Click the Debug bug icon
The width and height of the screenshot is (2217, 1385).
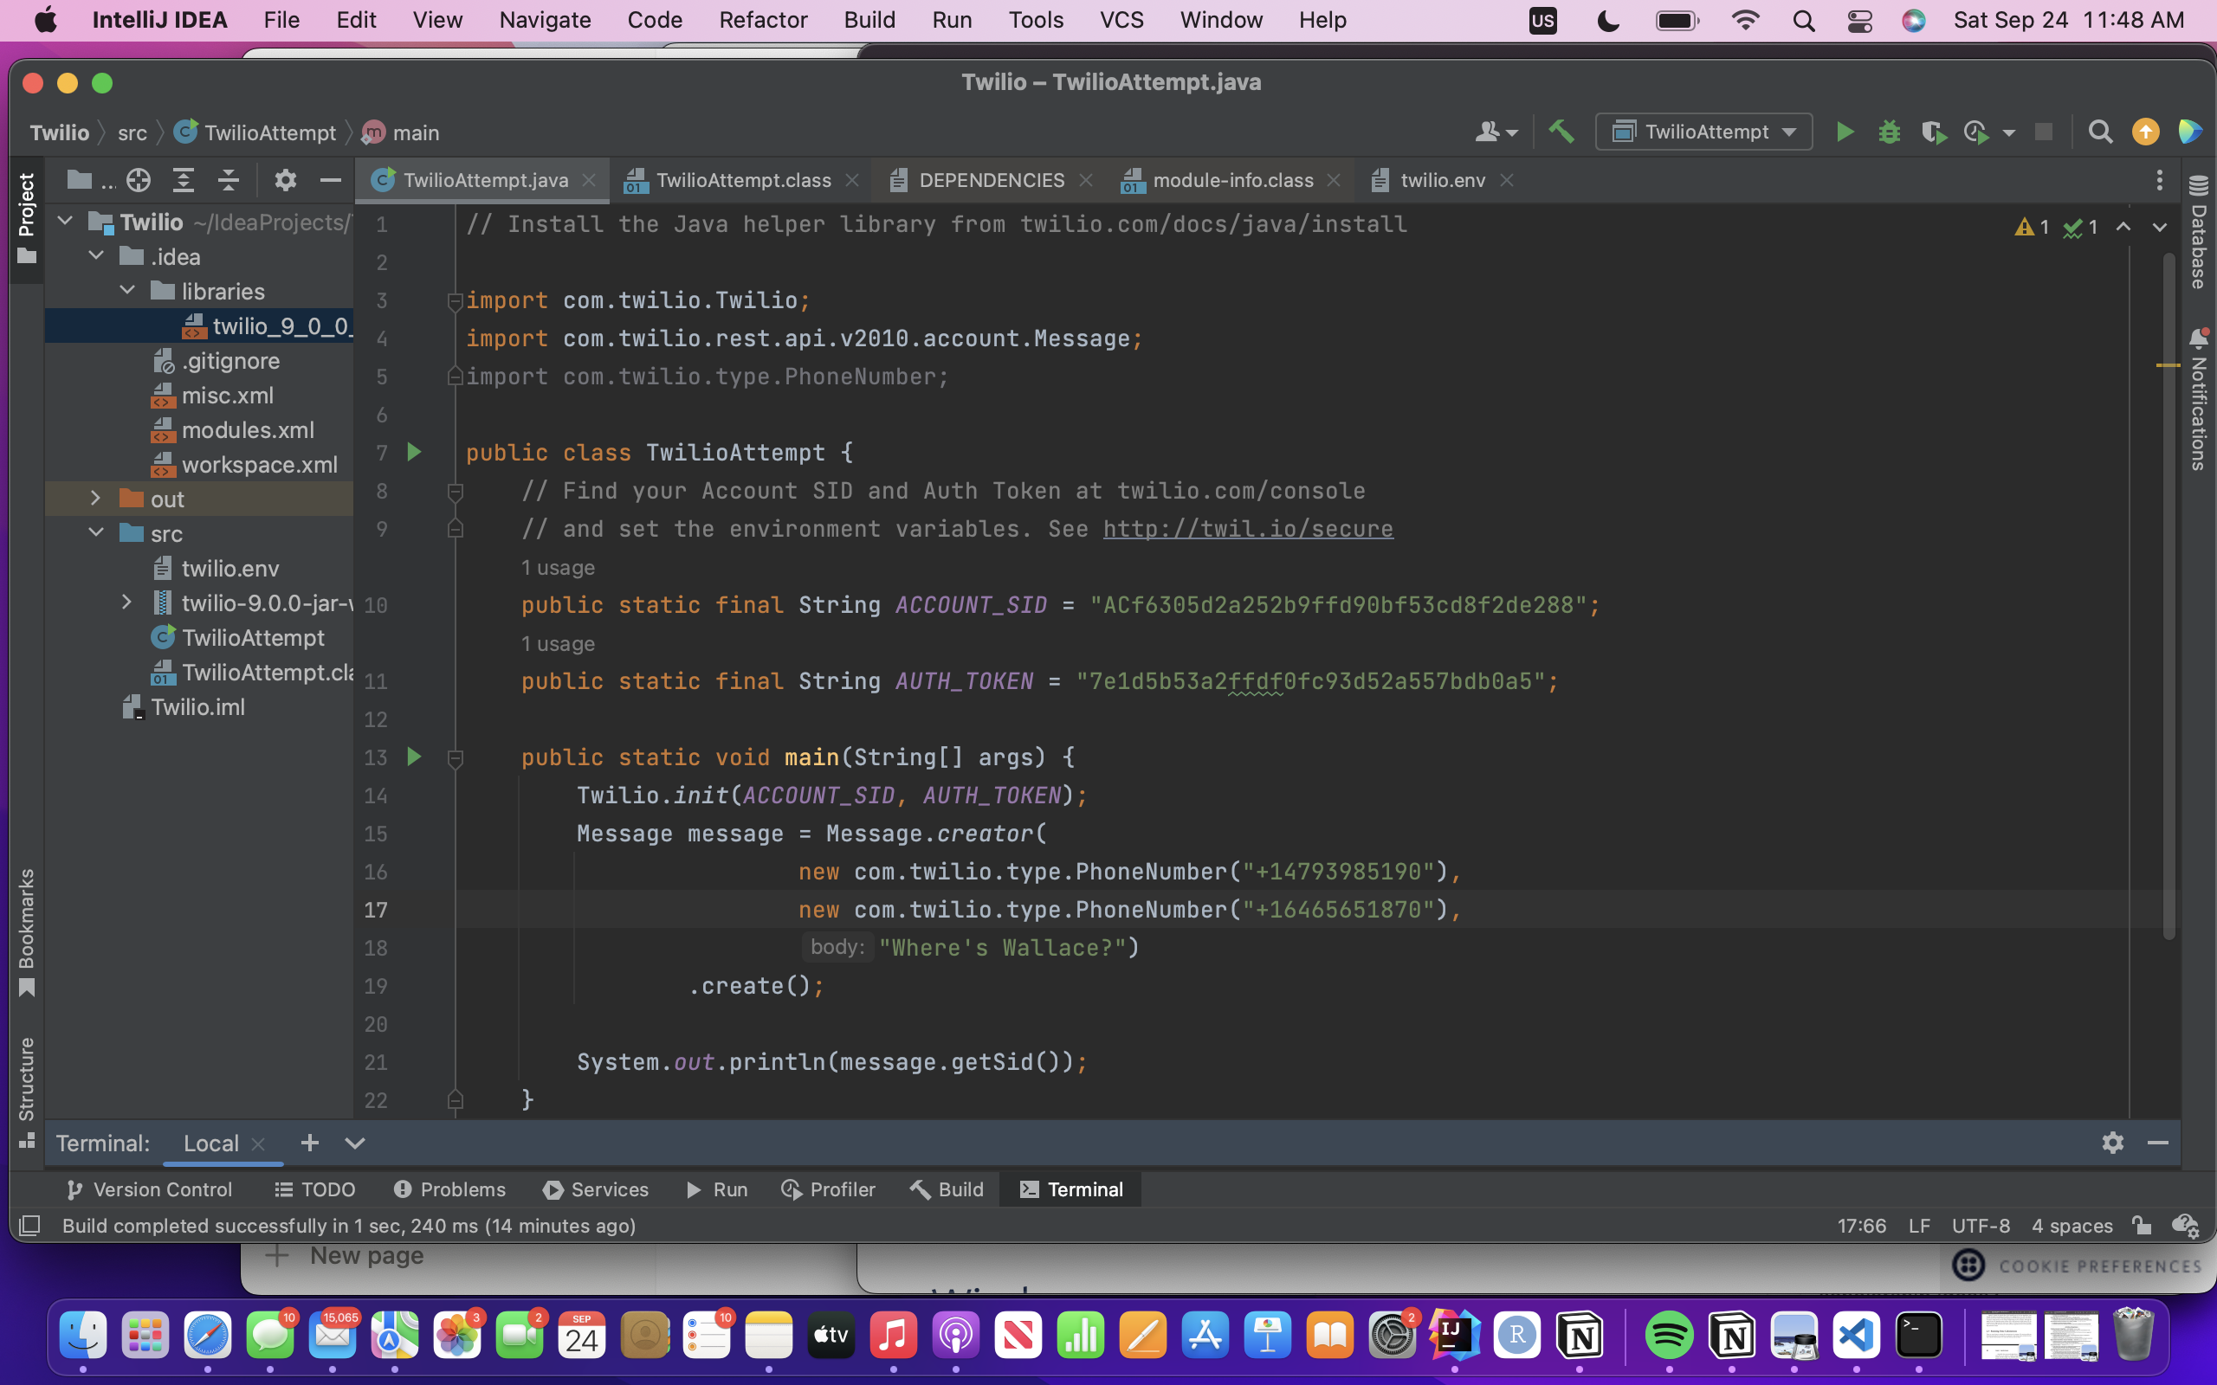click(1888, 132)
